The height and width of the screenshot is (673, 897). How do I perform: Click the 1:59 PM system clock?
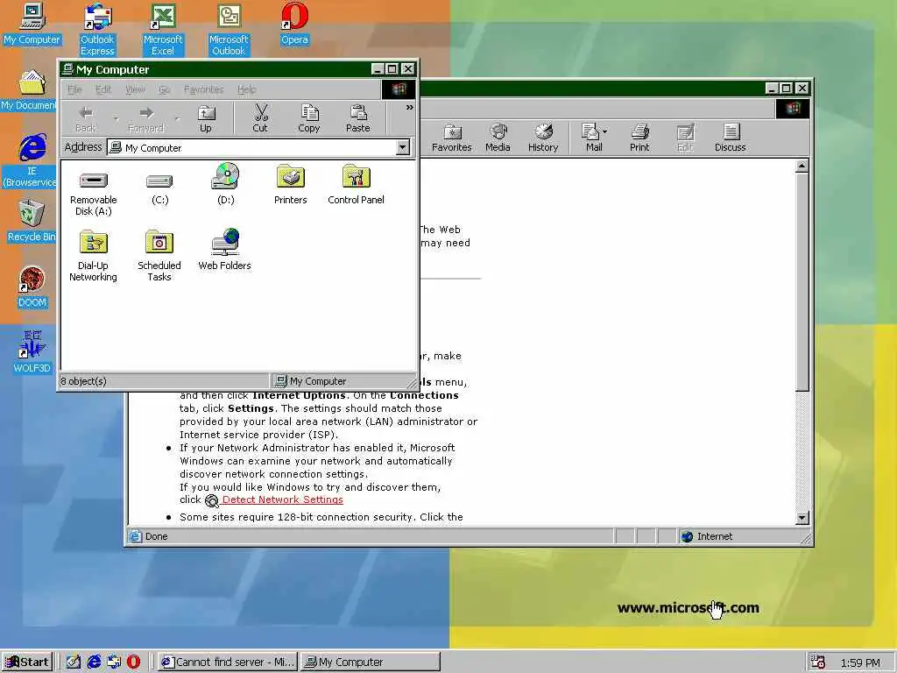pyautogui.click(x=860, y=662)
